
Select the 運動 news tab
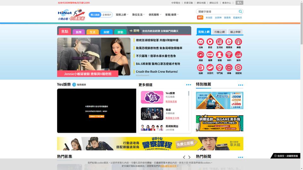pos(120,32)
